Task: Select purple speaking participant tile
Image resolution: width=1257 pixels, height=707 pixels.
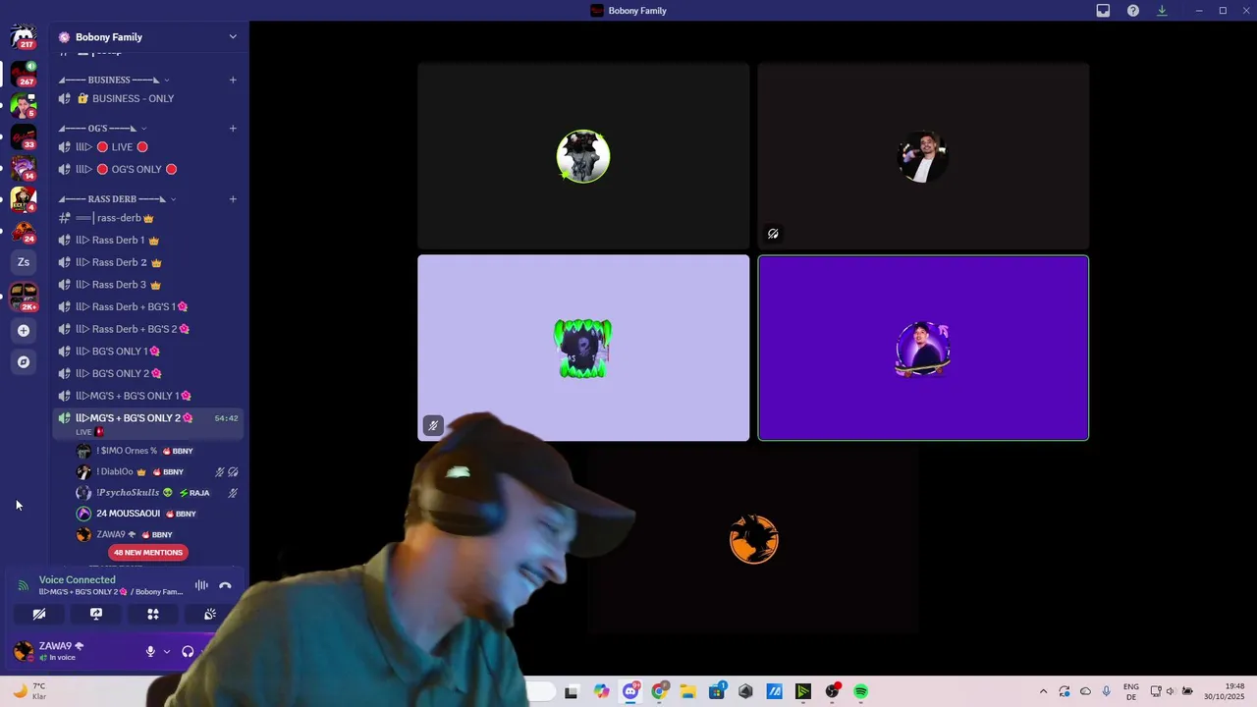Action: tap(923, 348)
